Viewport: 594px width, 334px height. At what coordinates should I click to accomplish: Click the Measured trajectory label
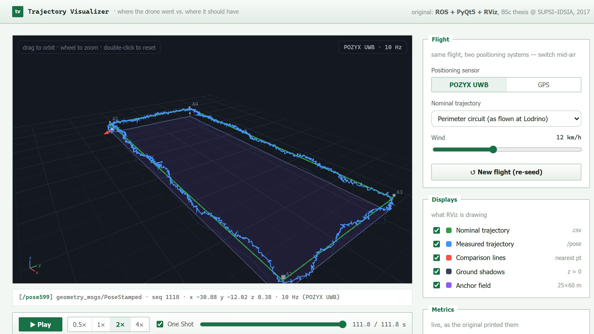pyautogui.click(x=485, y=244)
